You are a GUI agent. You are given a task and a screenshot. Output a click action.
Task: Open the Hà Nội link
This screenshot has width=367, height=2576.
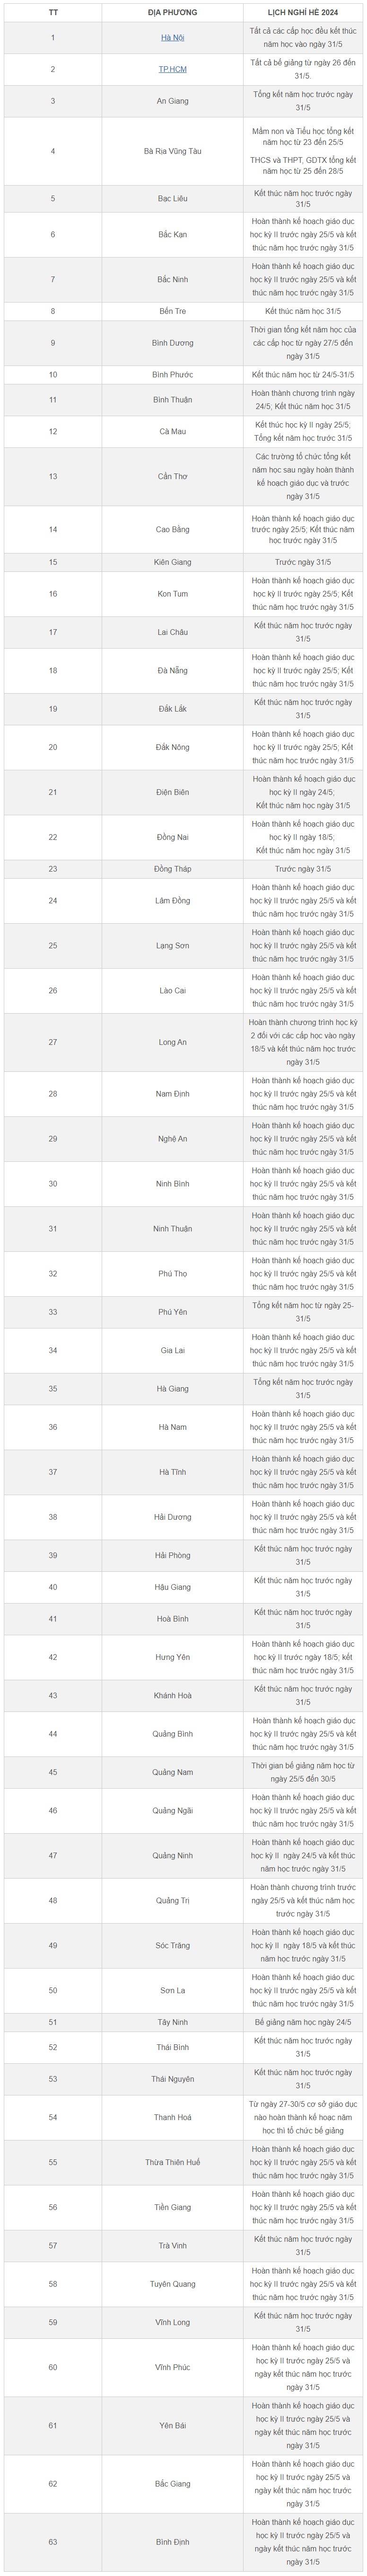click(x=172, y=38)
